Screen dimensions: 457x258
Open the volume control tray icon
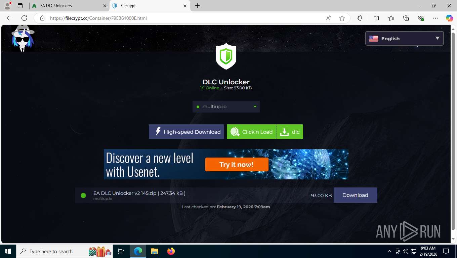click(406, 251)
